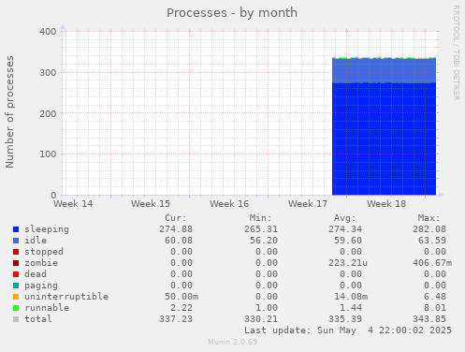Click the 'Min:' column header
The height and width of the screenshot is (352, 465).
pos(260,218)
